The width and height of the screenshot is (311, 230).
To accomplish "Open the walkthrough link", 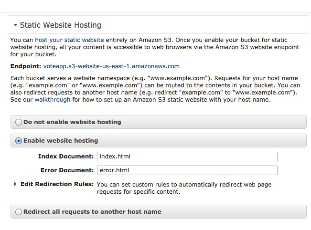I will (x=53, y=99).
